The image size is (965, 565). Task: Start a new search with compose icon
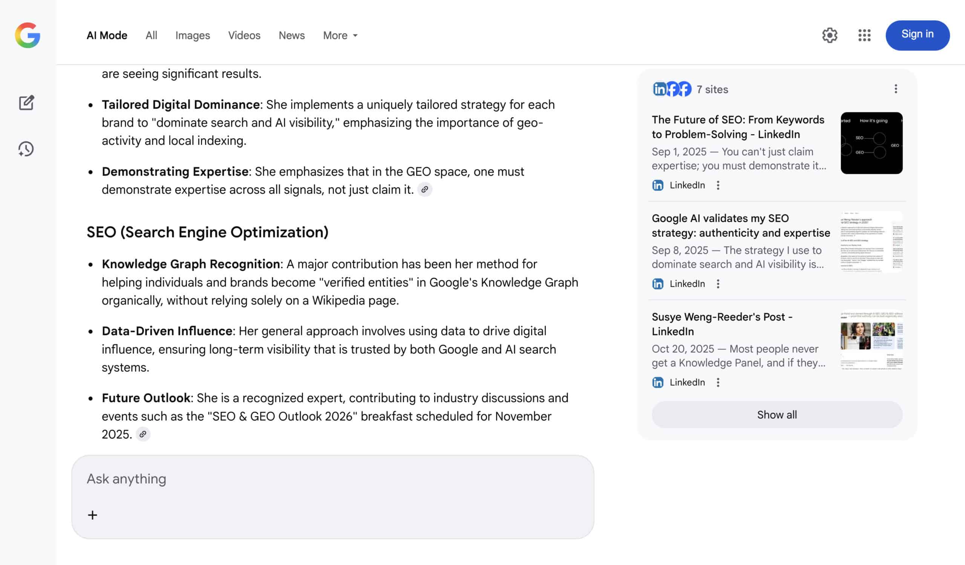pos(26,103)
